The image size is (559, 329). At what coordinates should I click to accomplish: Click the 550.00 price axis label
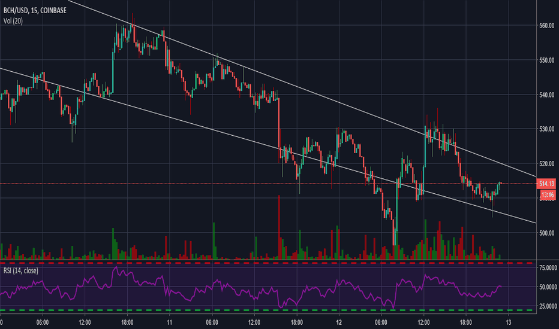pos(547,60)
